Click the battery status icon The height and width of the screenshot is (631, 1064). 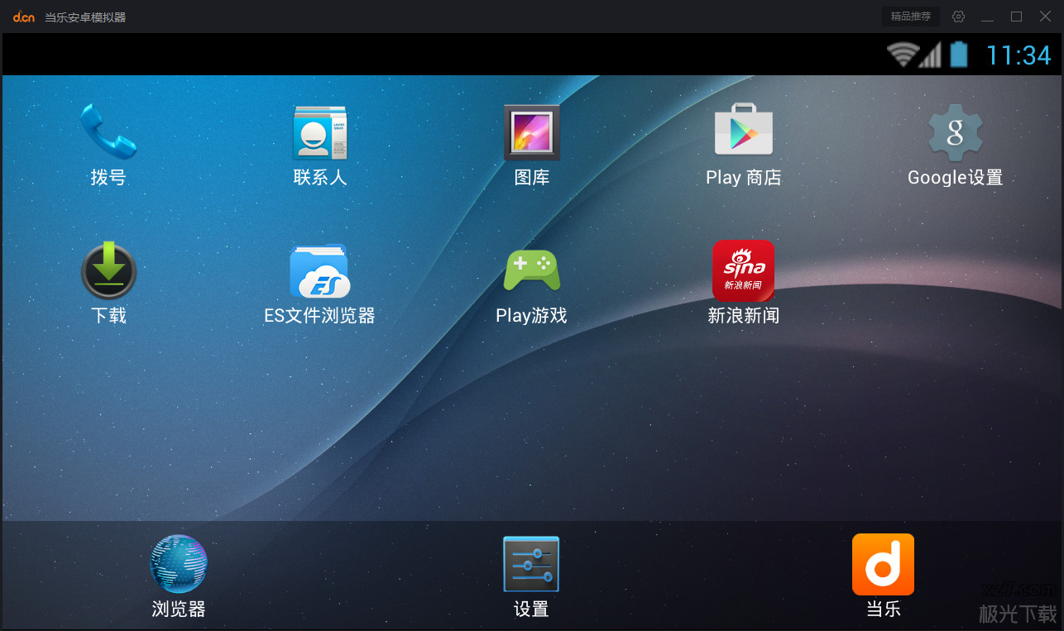[x=958, y=55]
